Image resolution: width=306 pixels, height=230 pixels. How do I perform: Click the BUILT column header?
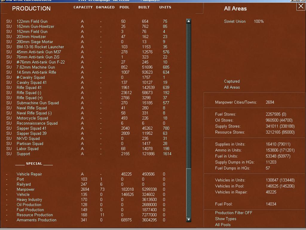(x=144, y=7)
